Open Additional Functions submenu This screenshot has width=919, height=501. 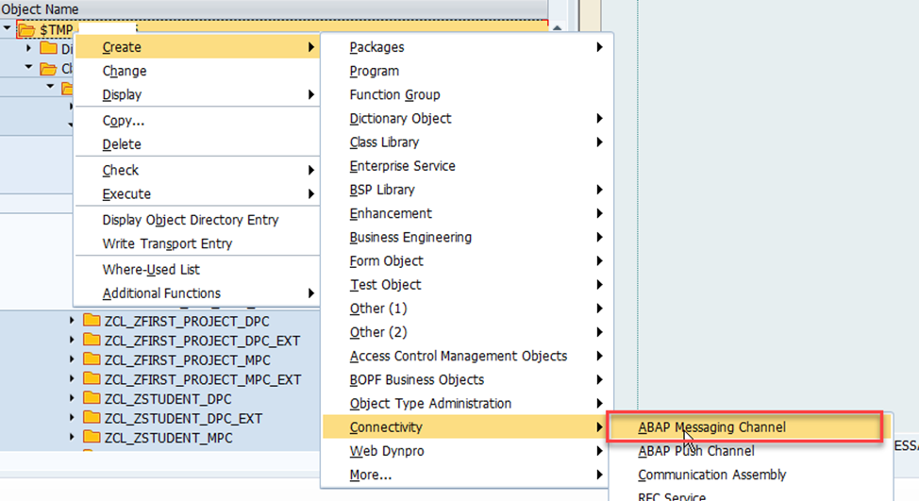click(197, 293)
